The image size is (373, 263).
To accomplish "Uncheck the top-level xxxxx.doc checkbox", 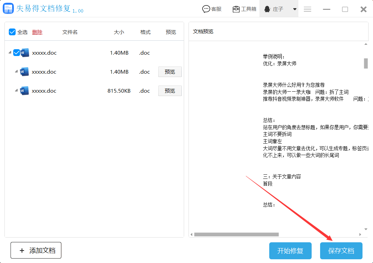I will click(16, 53).
